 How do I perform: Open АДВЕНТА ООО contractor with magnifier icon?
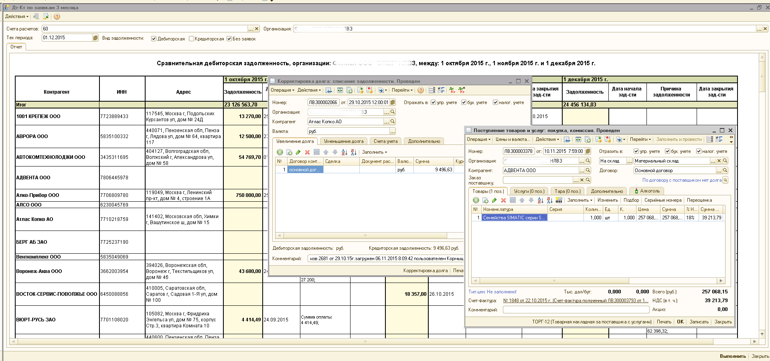point(588,170)
